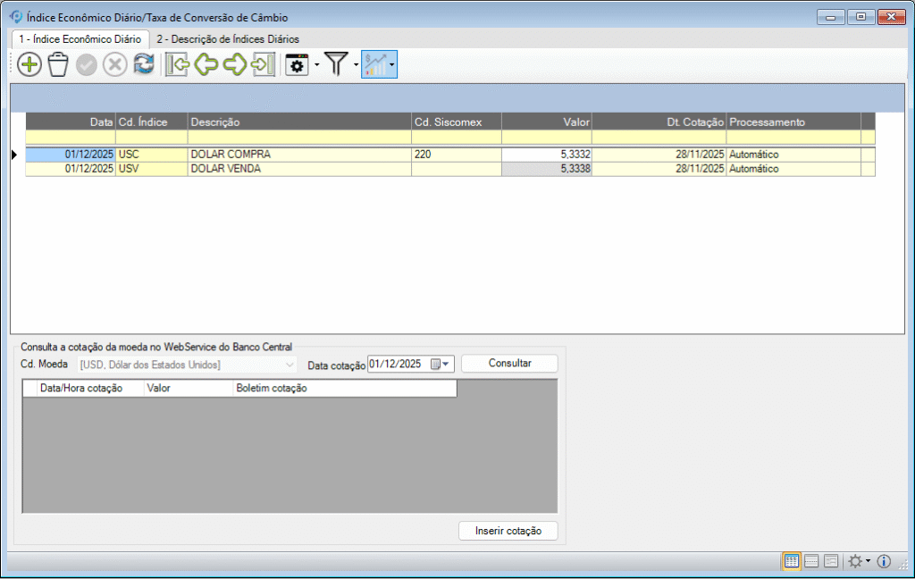Click the info icon in status bar
Viewport: 915px width, 579px height.
tap(885, 561)
